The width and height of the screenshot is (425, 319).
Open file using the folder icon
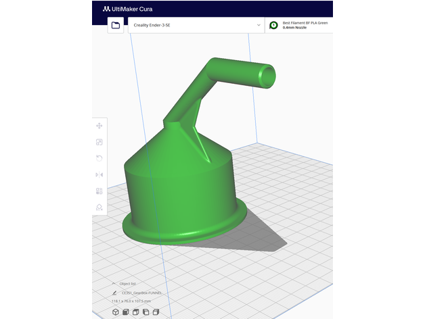(116, 25)
